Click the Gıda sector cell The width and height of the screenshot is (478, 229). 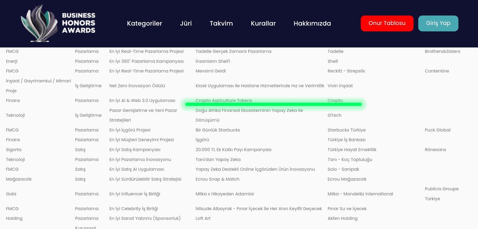11,194
